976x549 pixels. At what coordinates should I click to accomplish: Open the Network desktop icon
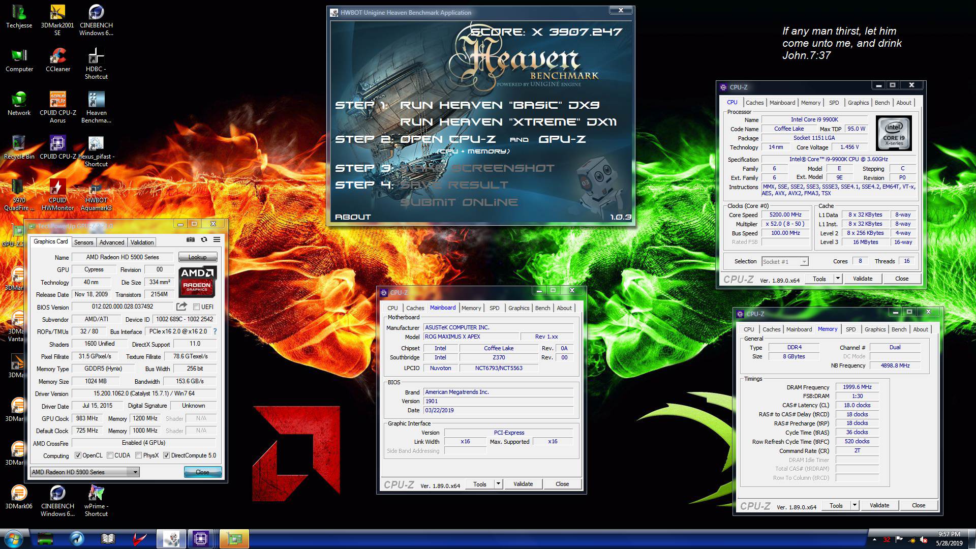tap(19, 104)
